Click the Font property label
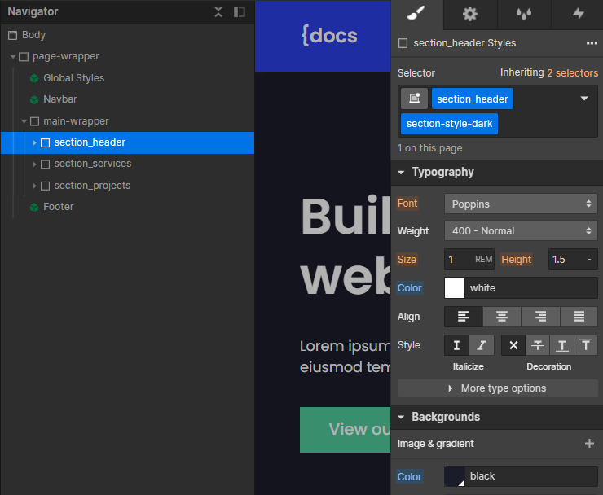Screen dimensions: 603x495 click(x=407, y=204)
